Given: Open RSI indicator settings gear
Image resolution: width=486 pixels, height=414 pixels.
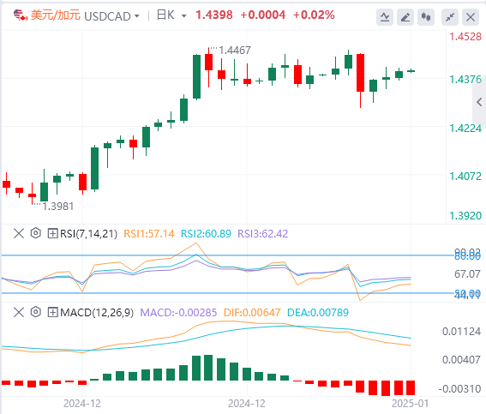Looking at the screenshot, I should 36,233.
